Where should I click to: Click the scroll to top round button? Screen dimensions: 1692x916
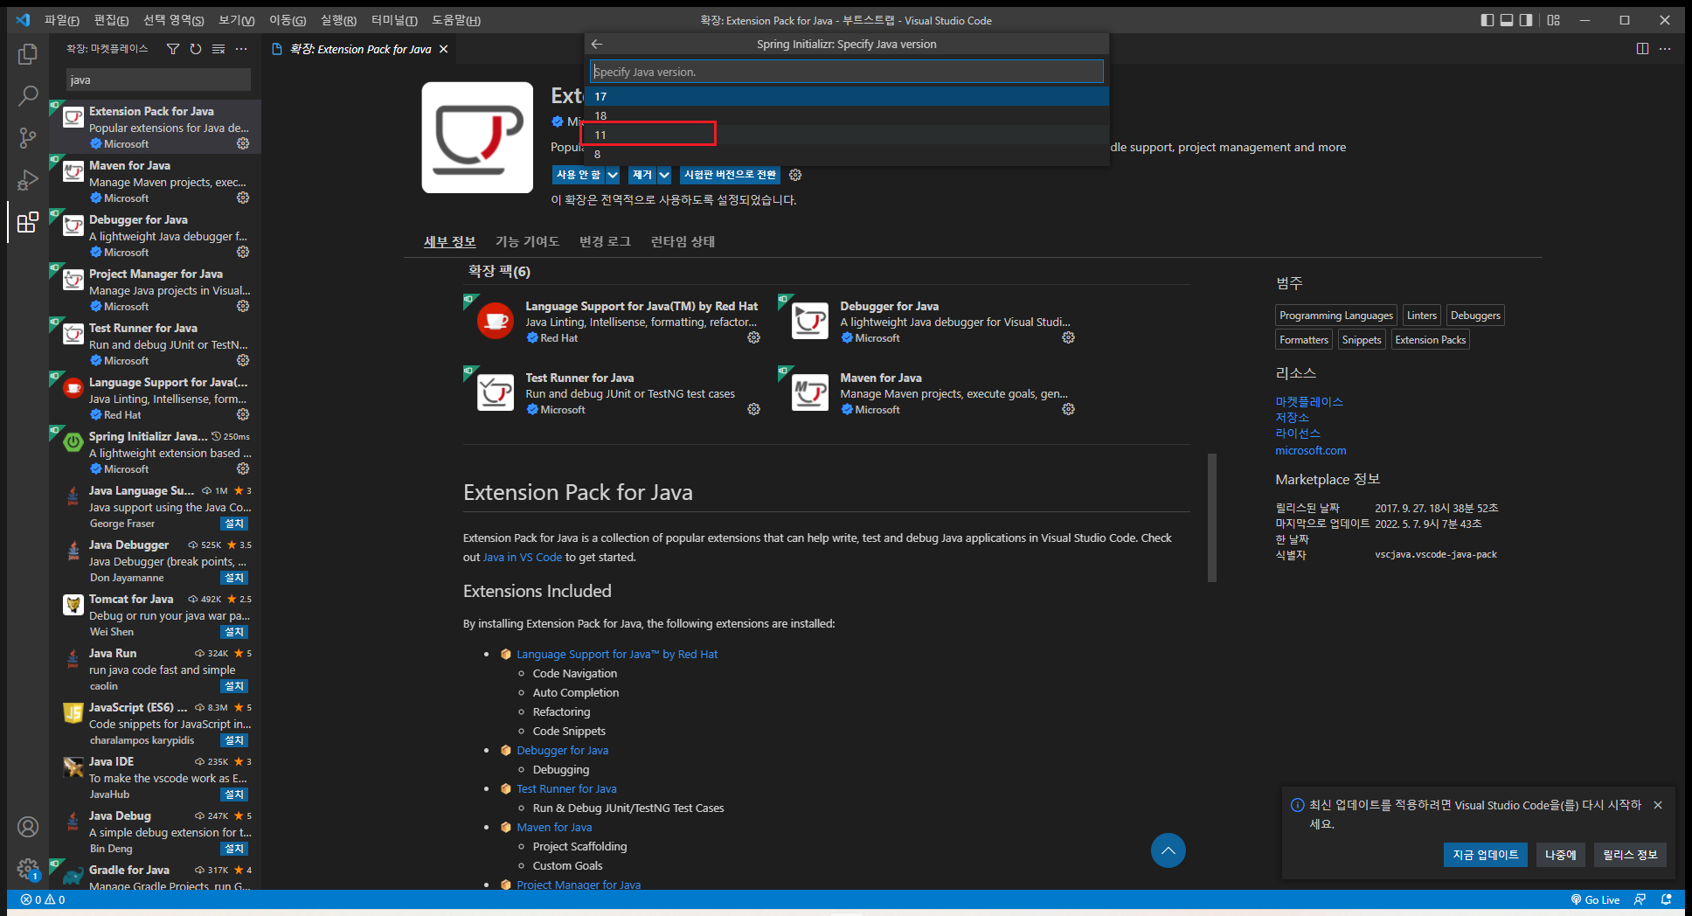1168,850
